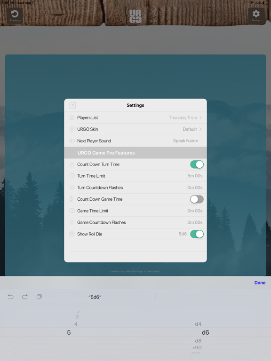Open URGO Skin chevron next to Default
The image size is (271, 361).
point(200,129)
